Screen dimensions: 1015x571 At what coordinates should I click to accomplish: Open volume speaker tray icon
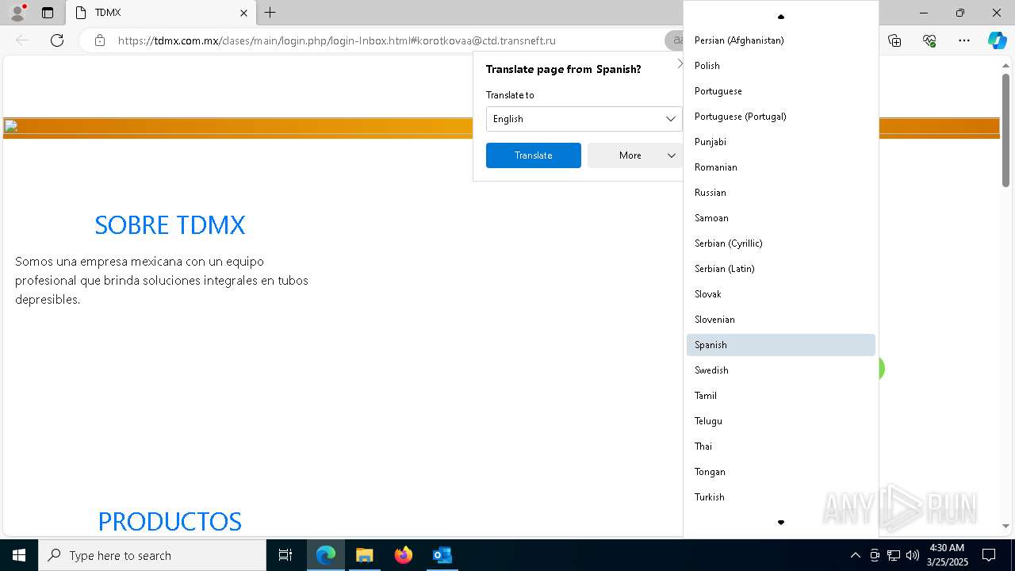[x=912, y=555]
